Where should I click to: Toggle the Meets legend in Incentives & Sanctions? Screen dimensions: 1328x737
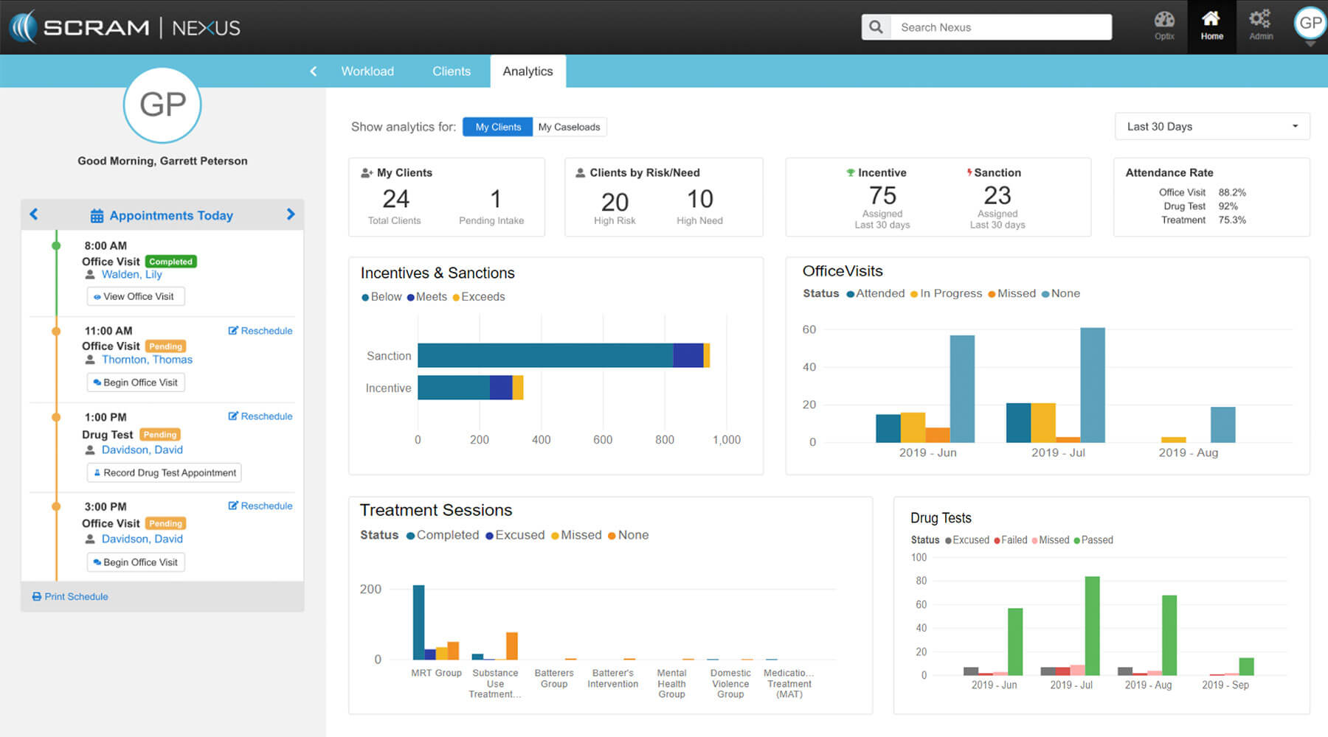click(427, 297)
